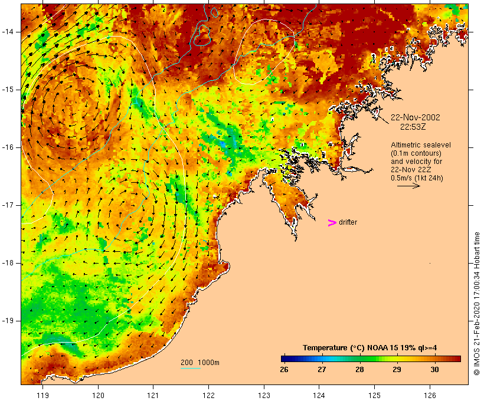This screenshot has width=484, height=401.
Task: Click the latitude axis label '-16'
Action: (x=8, y=147)
